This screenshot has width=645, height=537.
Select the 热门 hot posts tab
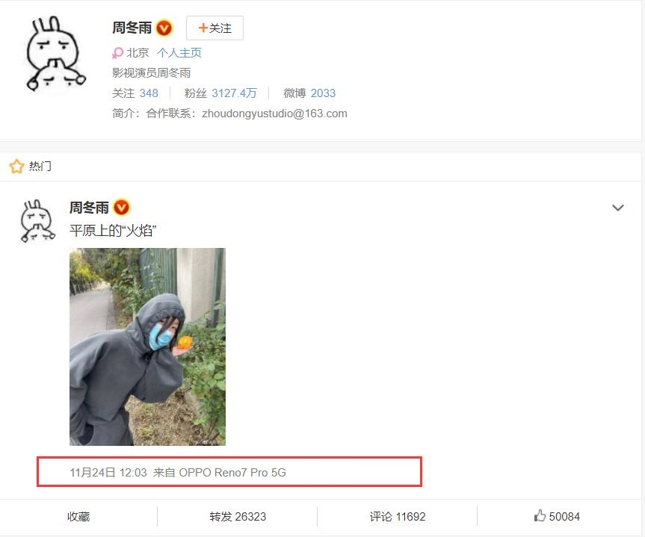[x=40, y=166]
